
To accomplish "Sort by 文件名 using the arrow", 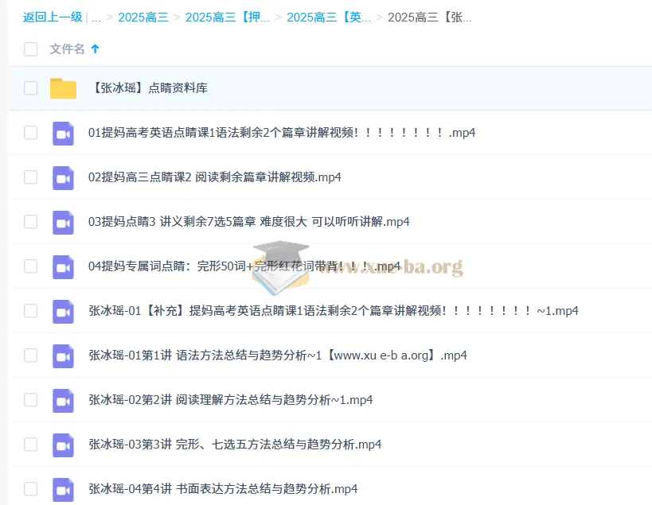I will click(x=96, y=49).
